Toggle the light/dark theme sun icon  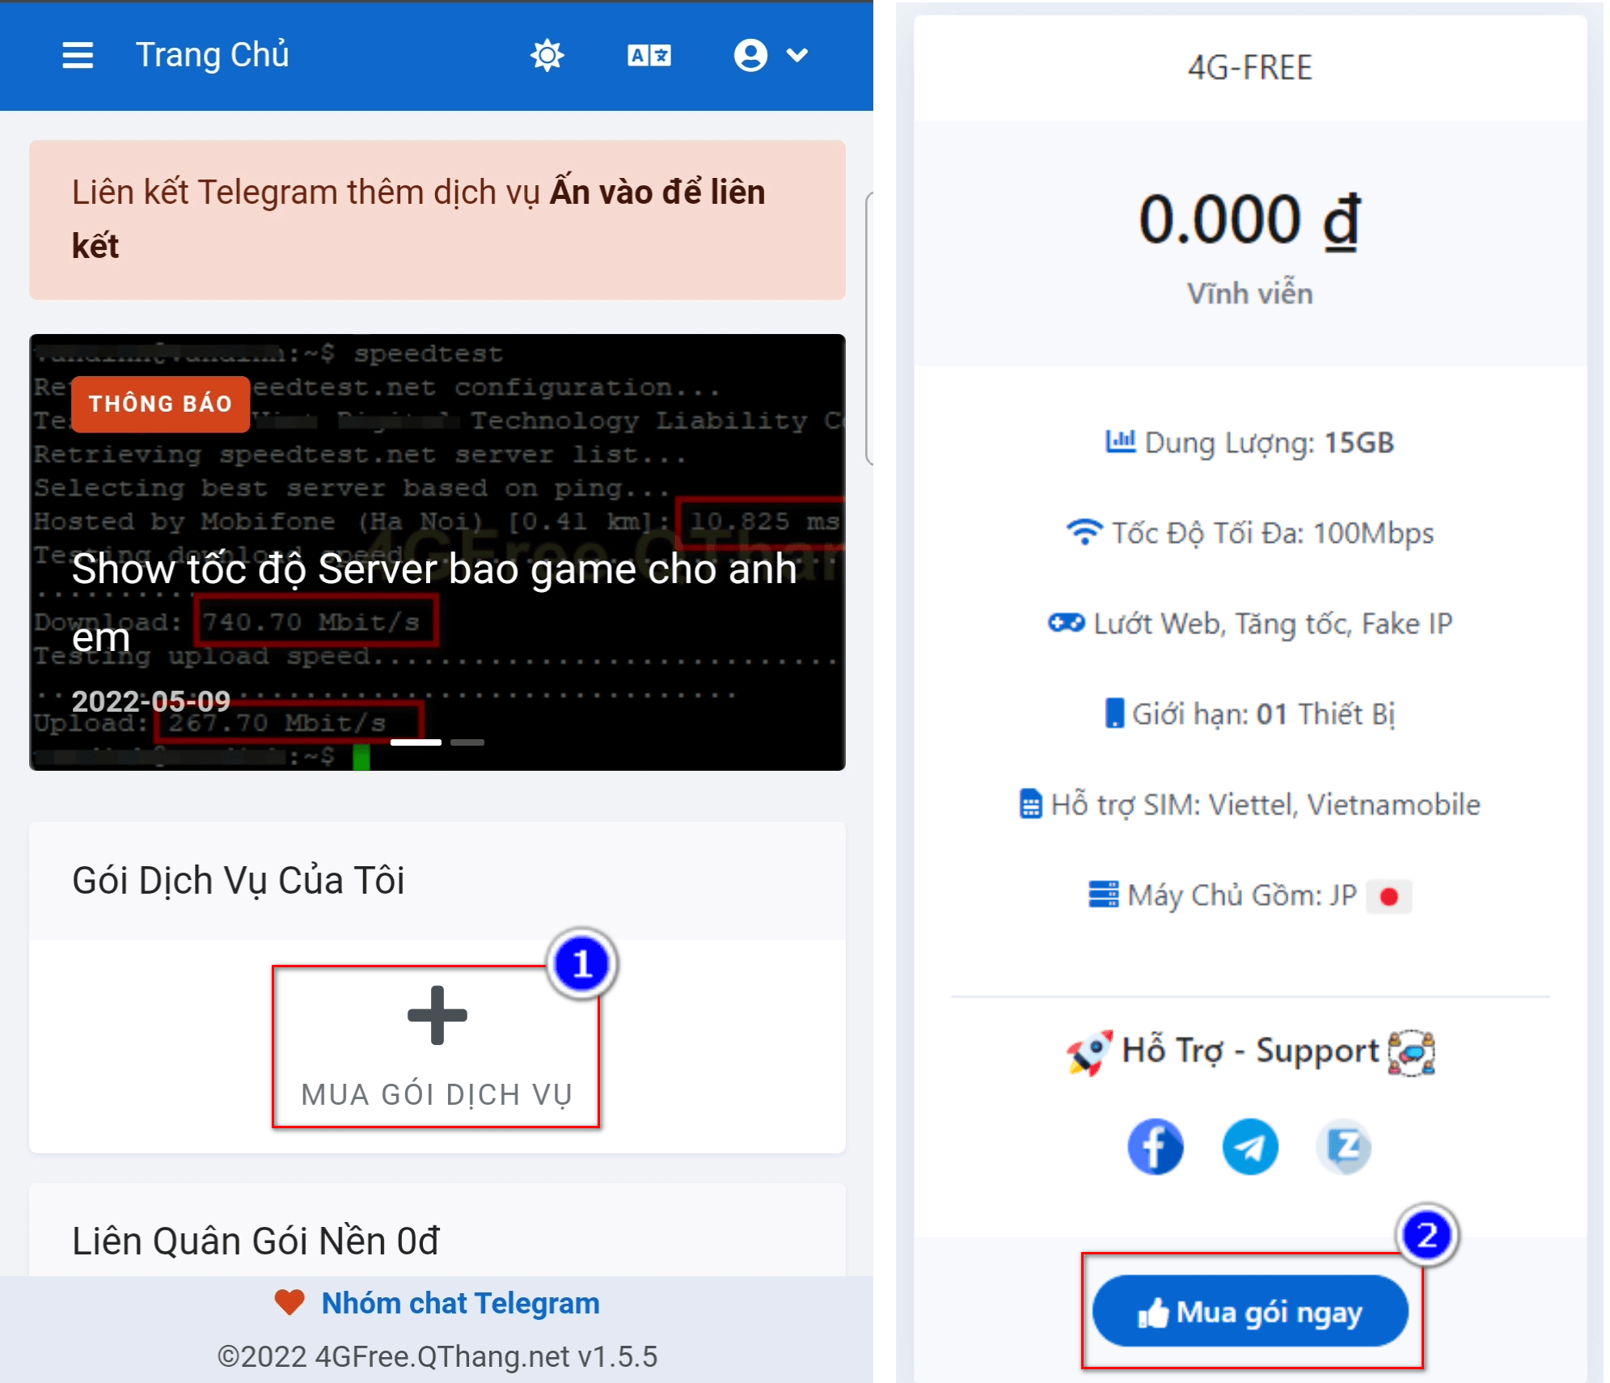[547, 55]
